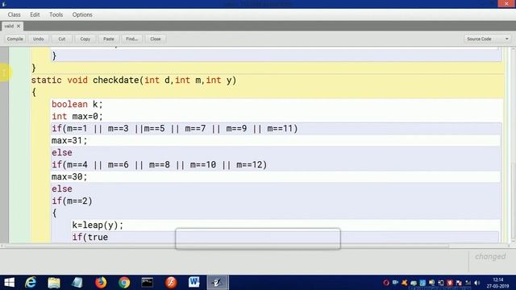Screen dimensions: 516x290
Task: Close the 'valid' tab via its X
Action: point(19,26)
